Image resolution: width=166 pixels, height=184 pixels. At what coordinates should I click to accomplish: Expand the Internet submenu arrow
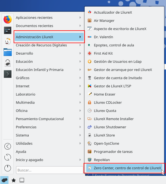coord(80,86)
